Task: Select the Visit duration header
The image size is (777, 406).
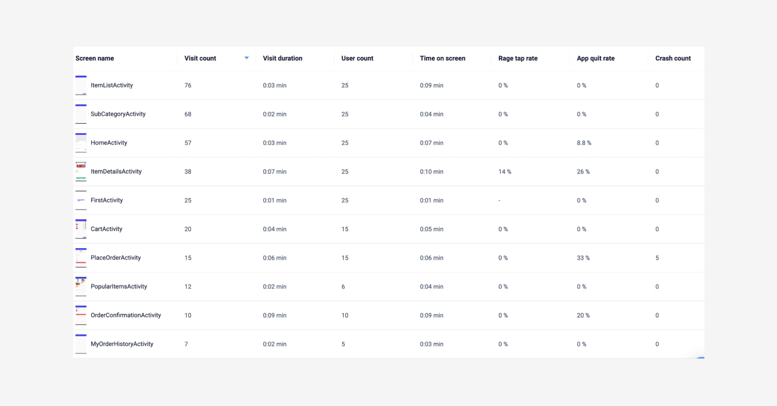Action: click(282, 58)
